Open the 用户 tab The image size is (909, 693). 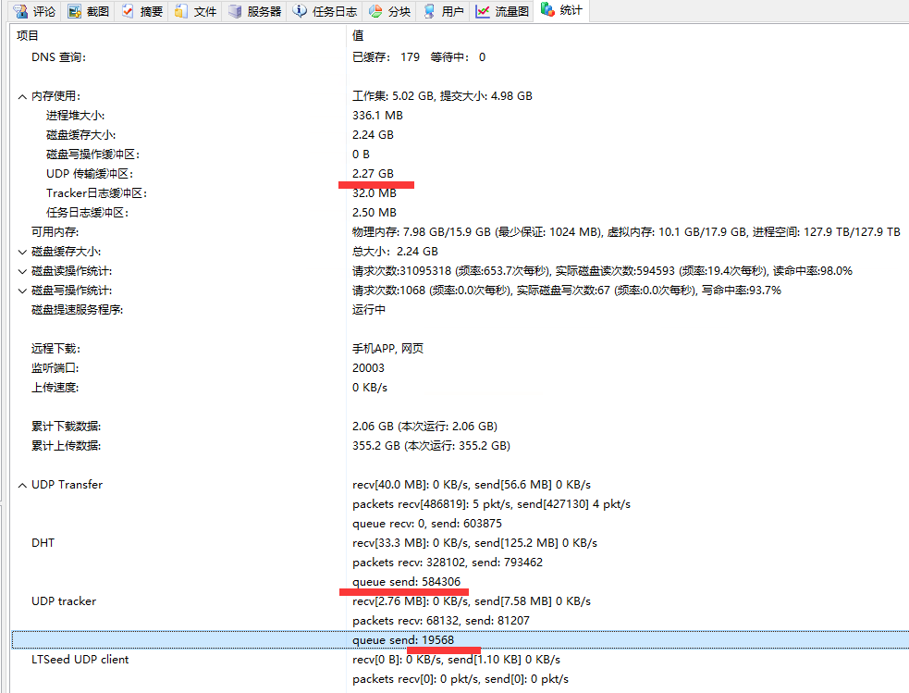click(x=443, y=12)
